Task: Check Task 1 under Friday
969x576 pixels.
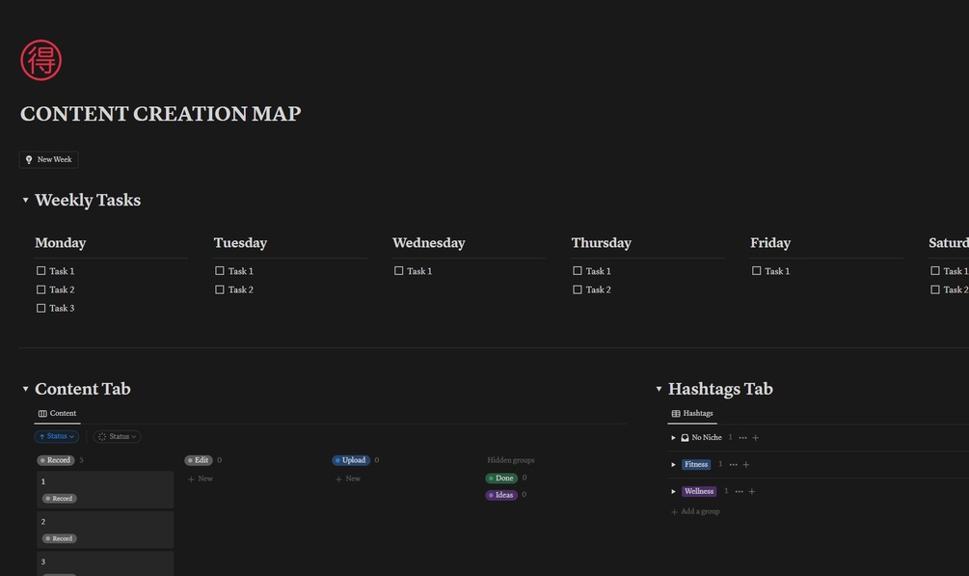Action: (756, 271)
